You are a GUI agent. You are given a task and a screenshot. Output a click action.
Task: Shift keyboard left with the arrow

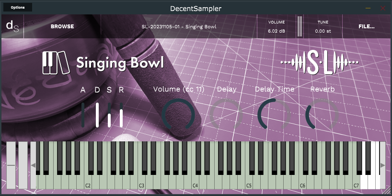[33, 165]
